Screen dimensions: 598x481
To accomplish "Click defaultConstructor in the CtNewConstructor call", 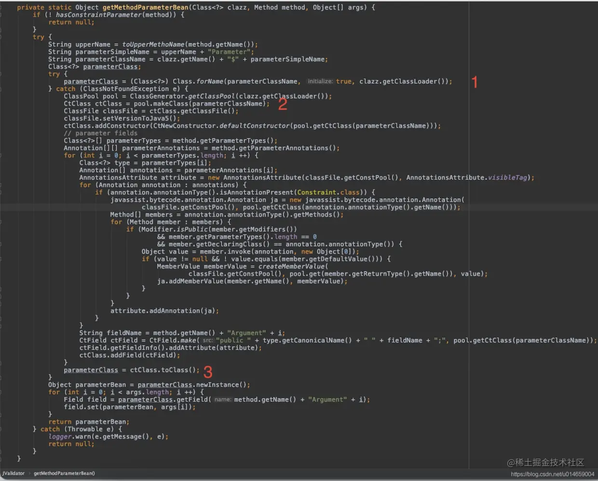I will click(x=254, y=126).
